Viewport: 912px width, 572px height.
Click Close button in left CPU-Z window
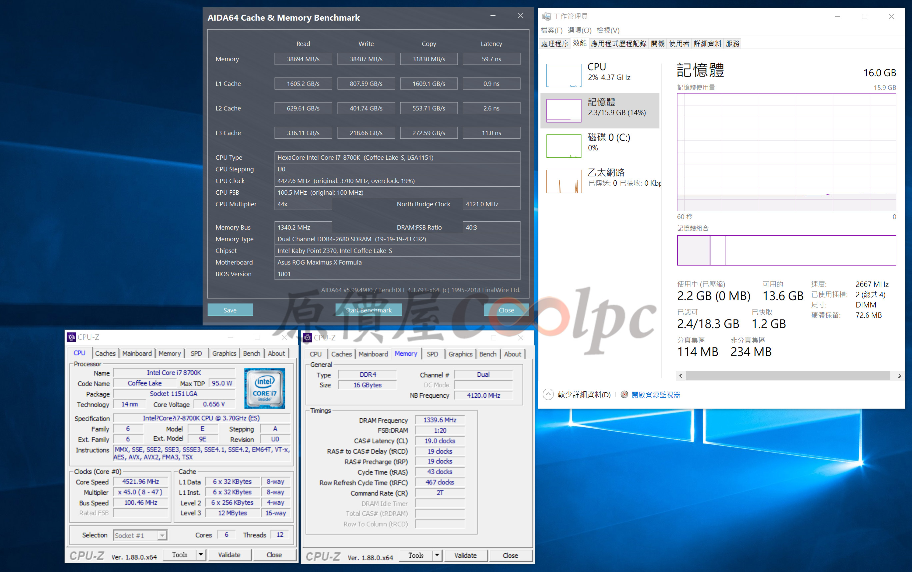click(x=274, y=555)
